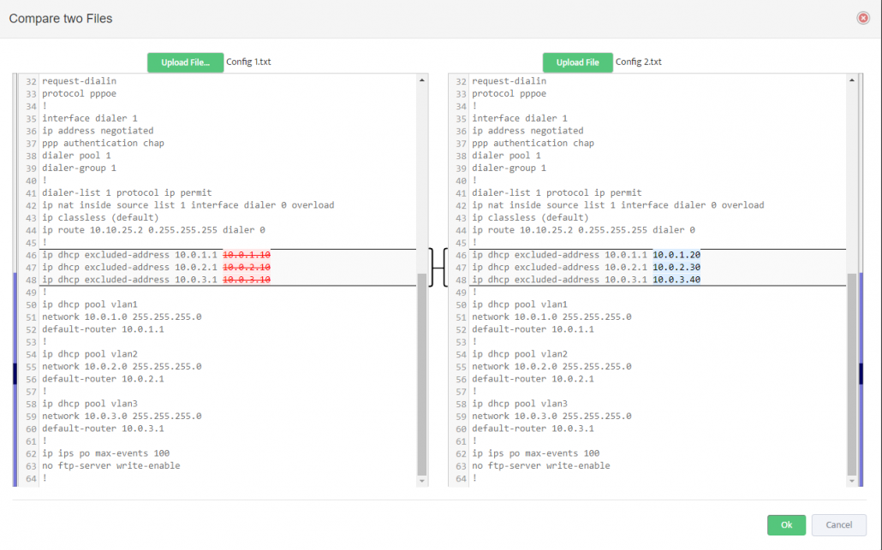Click strikethrough text 10.0.1.10 on line 46
The width and height of the screenshot is (882, 550).
coord(247,254)
